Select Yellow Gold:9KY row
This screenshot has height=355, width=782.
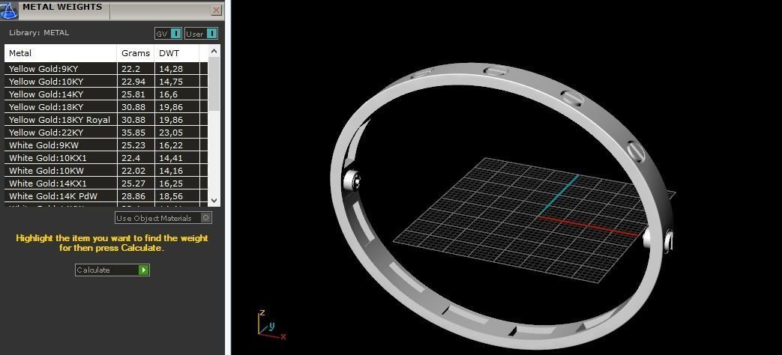[x=106, y=69]
